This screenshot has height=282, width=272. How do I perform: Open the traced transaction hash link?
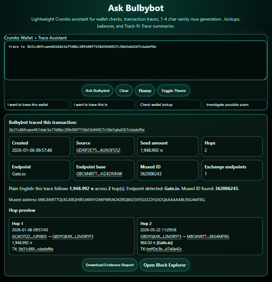pos(77,130)
